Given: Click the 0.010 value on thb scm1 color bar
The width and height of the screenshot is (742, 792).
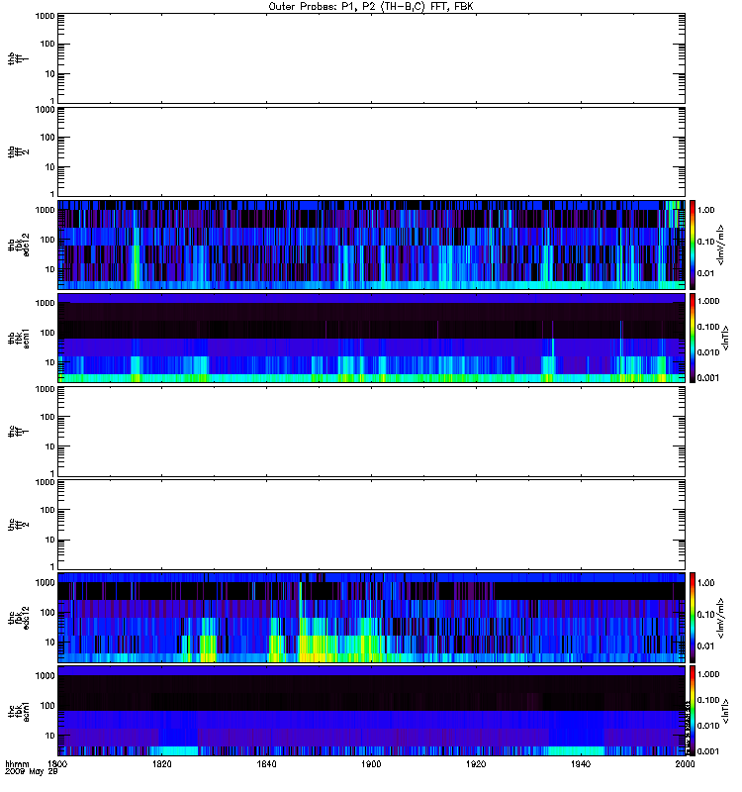Looking at the screenshot, I should 708,352.
